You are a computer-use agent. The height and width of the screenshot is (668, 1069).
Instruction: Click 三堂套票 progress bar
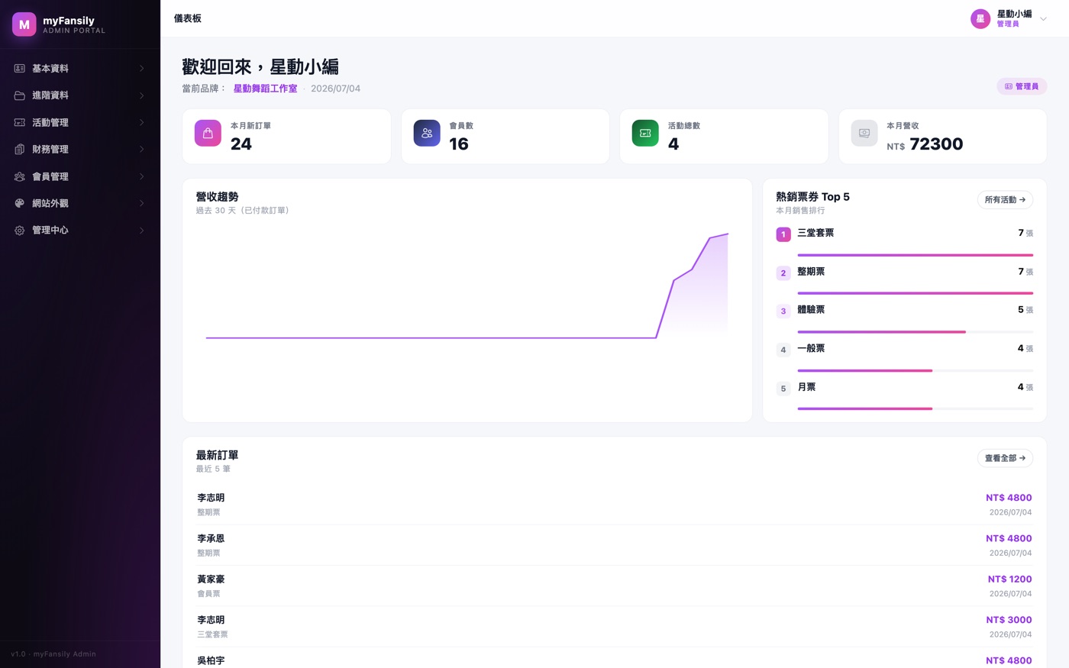(x=915, y=255)
